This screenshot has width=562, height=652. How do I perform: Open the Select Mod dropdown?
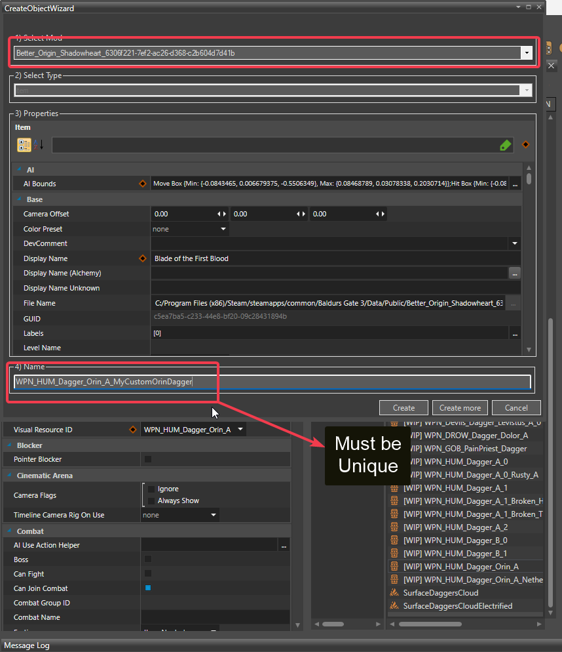click(x=527, y=53)
